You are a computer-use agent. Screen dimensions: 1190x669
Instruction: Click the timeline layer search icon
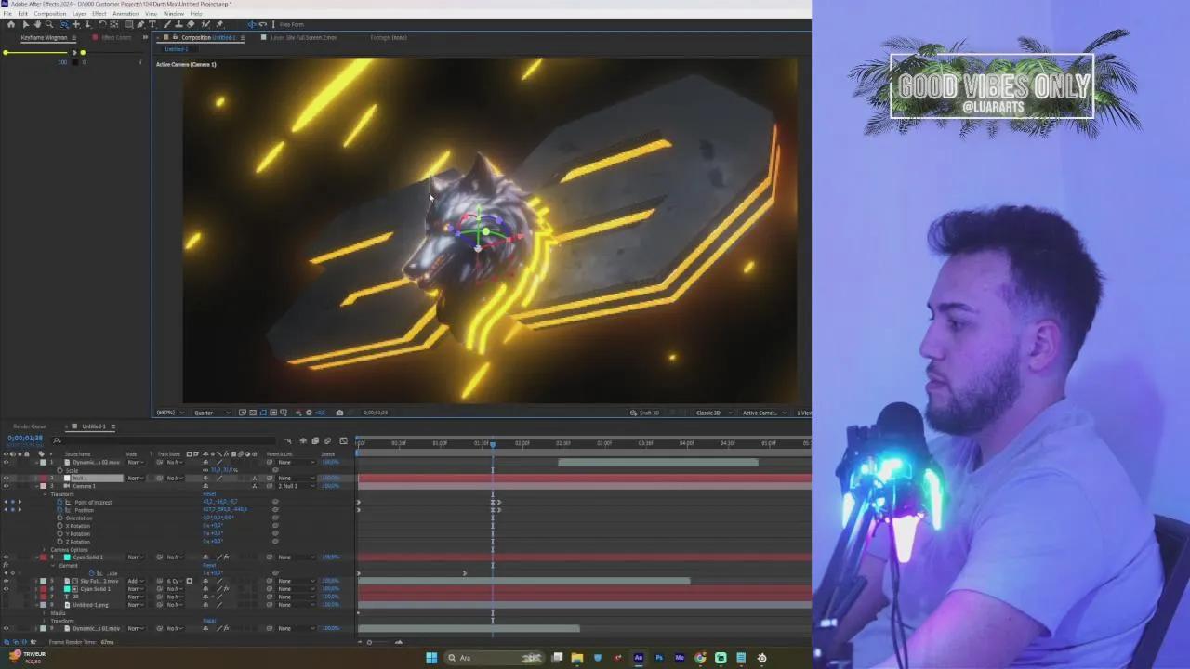pos(58,440)
